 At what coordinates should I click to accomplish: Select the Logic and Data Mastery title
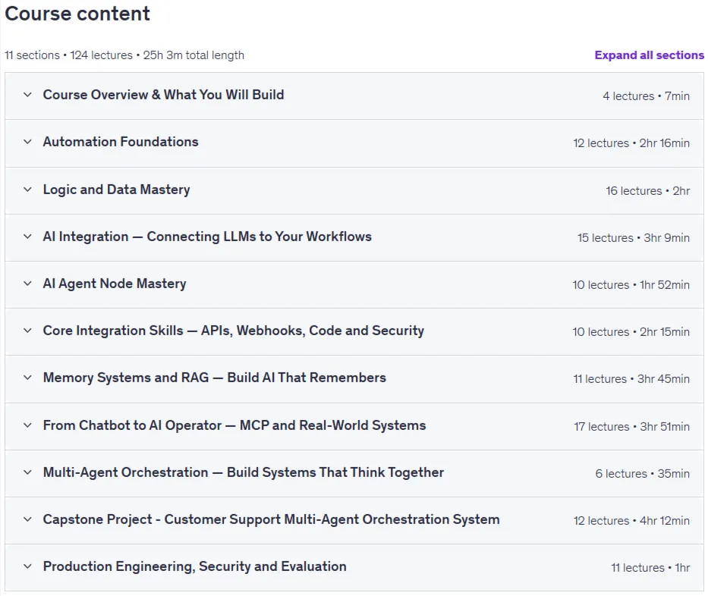point(117,190)
